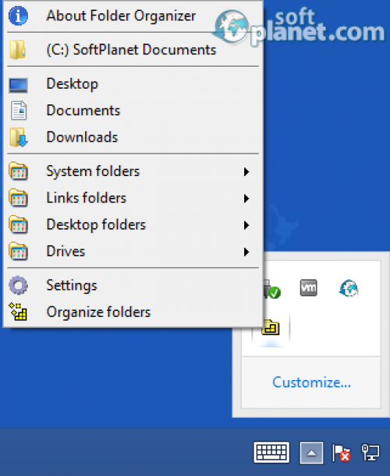Expand the Links folders submenu arrow
390x476 pixels.
click(246, 199)
